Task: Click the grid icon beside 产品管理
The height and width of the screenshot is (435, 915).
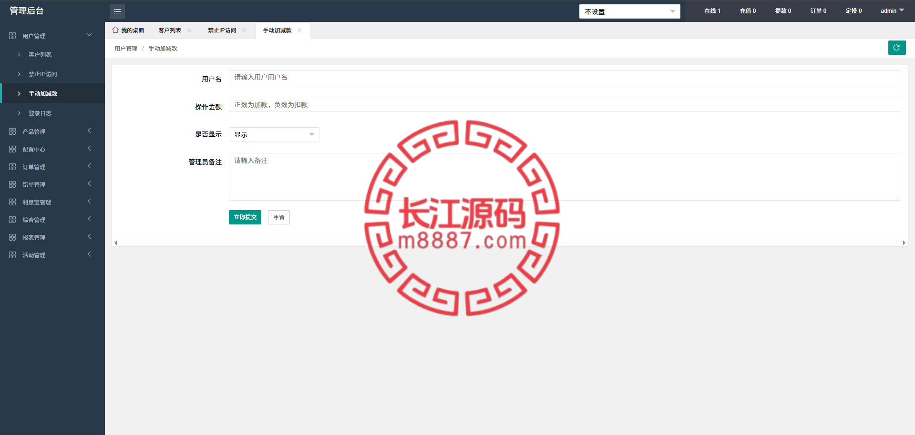Action: click(x=12, y=132)
